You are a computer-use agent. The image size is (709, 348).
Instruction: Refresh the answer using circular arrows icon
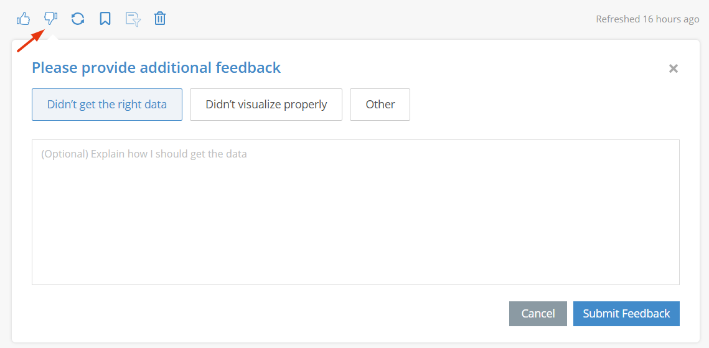coord(78,19)
